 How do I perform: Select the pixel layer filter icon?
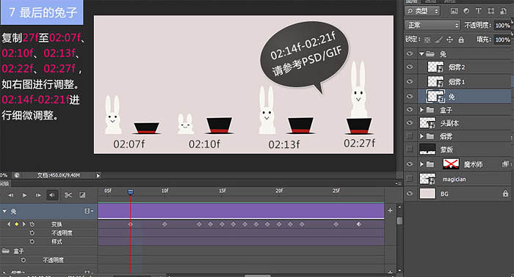click(454, 11)
